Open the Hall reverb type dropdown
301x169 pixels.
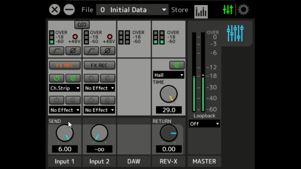click(x=169, y=75)
